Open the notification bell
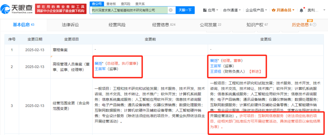328x135 pixels. tap(301, 10)
